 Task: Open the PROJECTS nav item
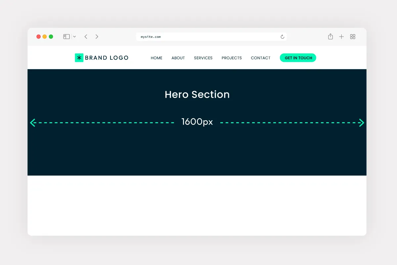[232, 58]
